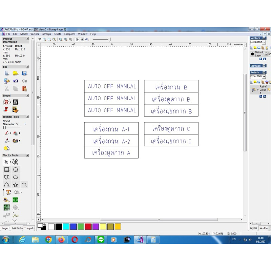Click the 3D view button
This screenshot has height=271, width=271.
tap(39, 39)
